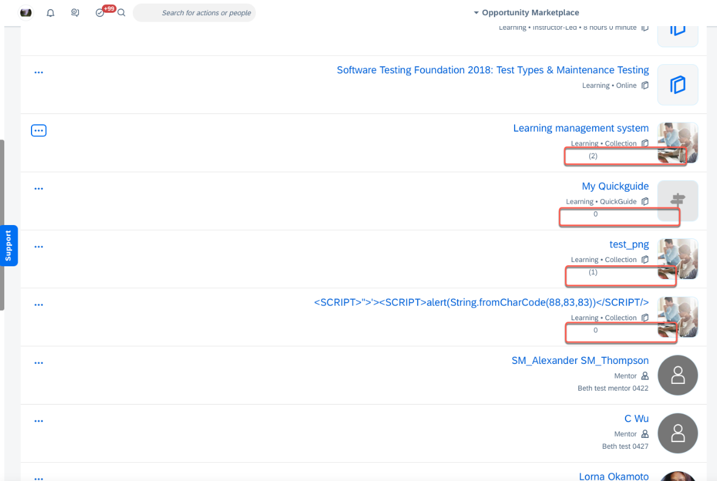Image resolution: width=717 pixels, height=481 pixels.
Task: Focus the 'Search for actions or people' field
Action: (x=195, y=13)
